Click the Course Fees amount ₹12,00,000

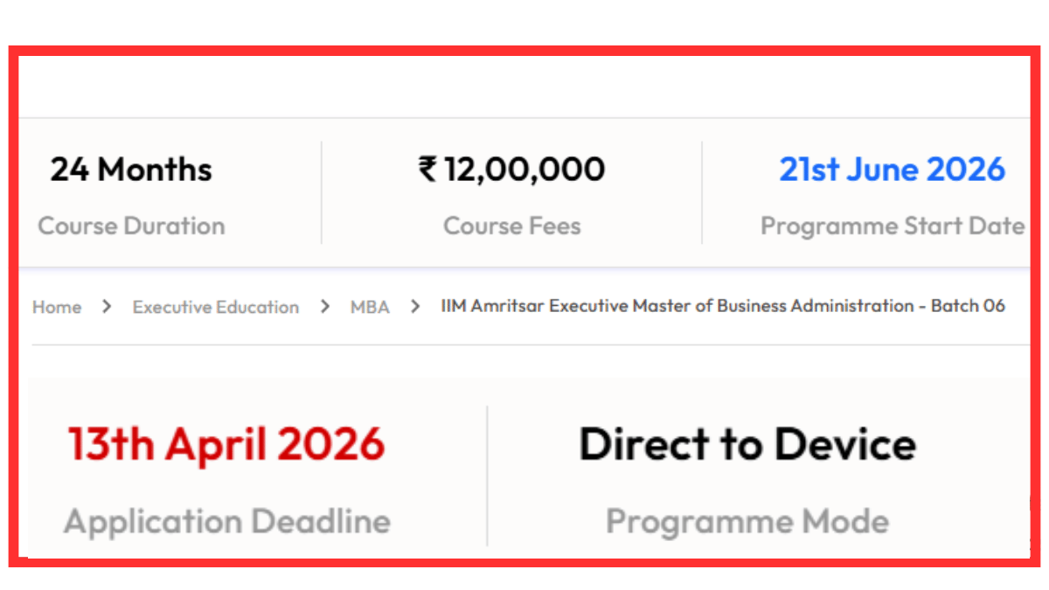tap(511, 169)
